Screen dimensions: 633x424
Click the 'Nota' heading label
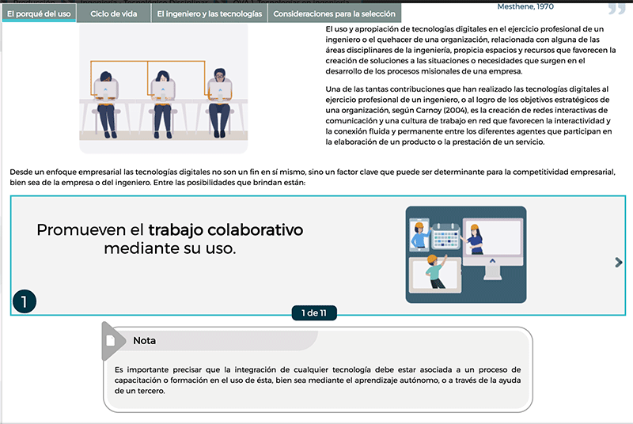pyautogui.click(x=144, y=341)
